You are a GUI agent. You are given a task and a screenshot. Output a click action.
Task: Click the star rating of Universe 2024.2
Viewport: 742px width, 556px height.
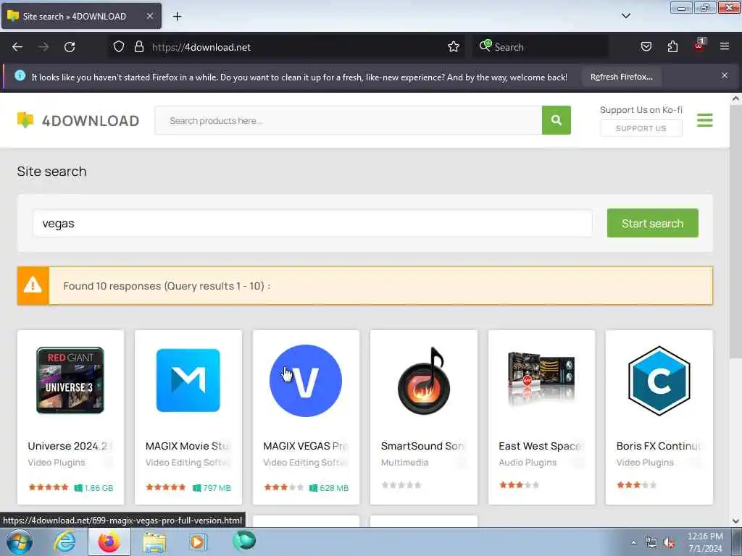49,487
